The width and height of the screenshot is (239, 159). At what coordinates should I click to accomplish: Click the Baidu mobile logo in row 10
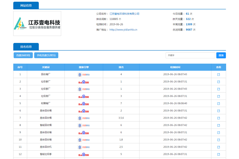click(x=84, y=140)
